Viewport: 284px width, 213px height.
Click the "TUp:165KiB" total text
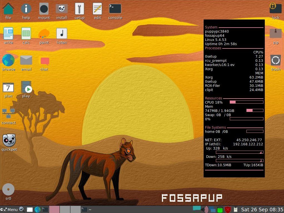point(253,165)
